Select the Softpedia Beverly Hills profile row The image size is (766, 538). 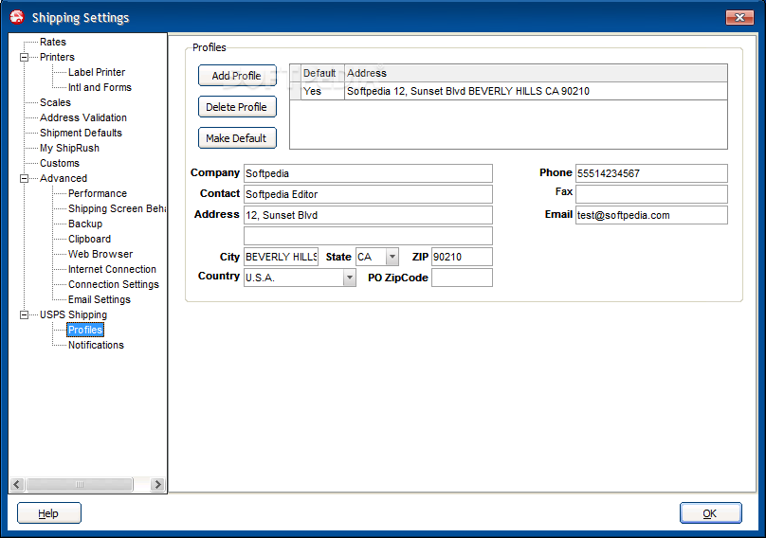point(508,91)
